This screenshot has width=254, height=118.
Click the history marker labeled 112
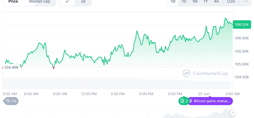(11, 101)
